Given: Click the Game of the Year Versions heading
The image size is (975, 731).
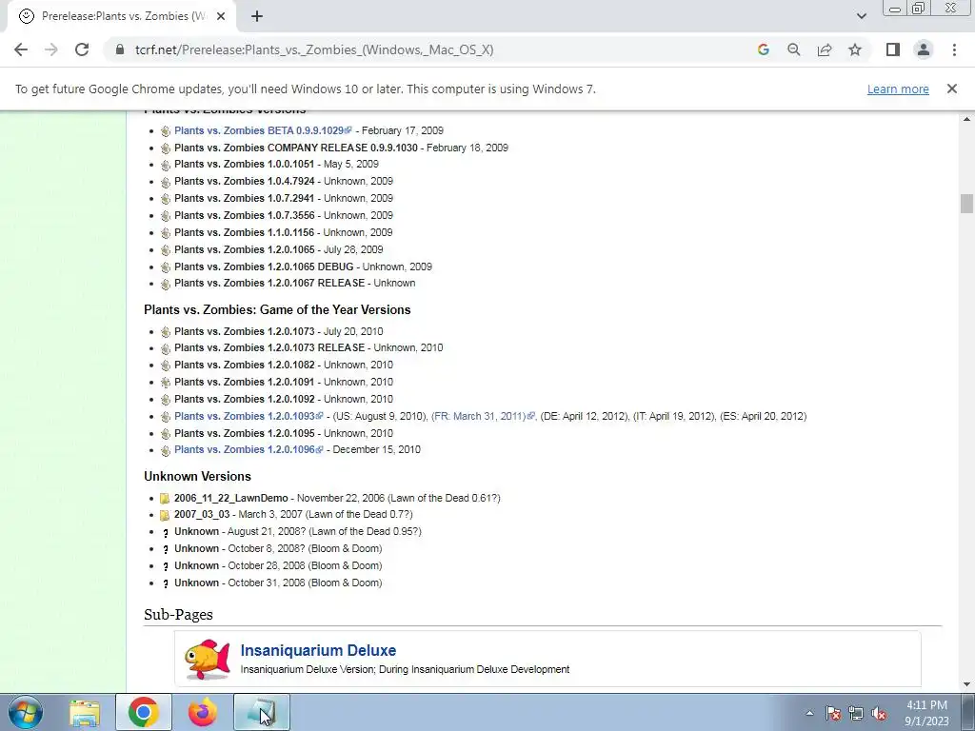Looking at the screenshot, I should pos(277,309).
